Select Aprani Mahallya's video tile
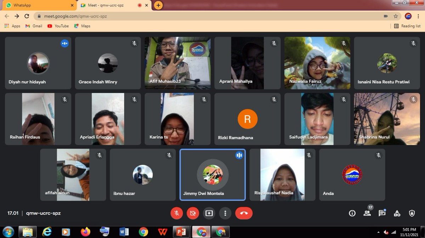Viewport: 425px width, 238px height. click(x=248, y=63)
